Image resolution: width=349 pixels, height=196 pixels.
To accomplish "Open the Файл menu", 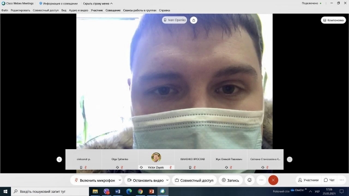I will 4,10.
